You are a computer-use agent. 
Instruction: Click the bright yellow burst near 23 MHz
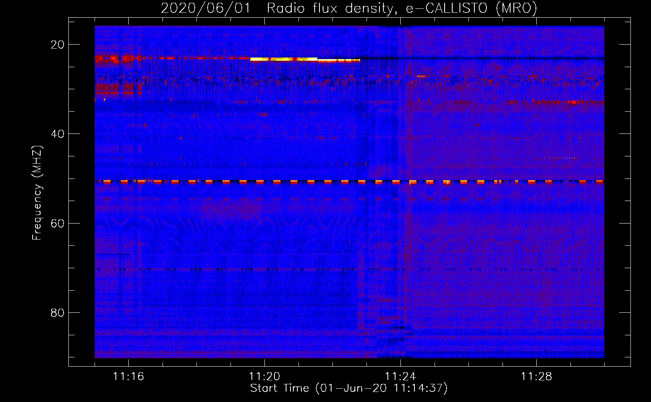pos(305,60)
